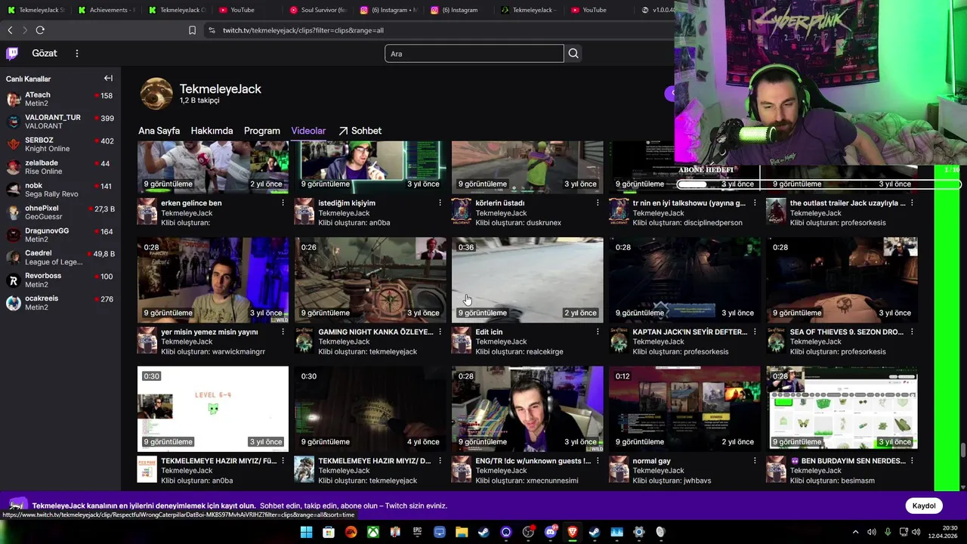Screen dimensions: 967x544
Task: Open File Explorer from taskbar
Action: (461, 532)
